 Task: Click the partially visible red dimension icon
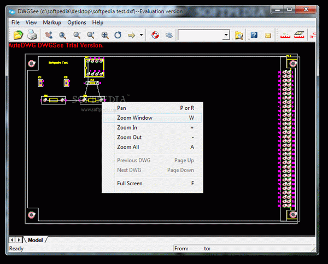(313, 35)
